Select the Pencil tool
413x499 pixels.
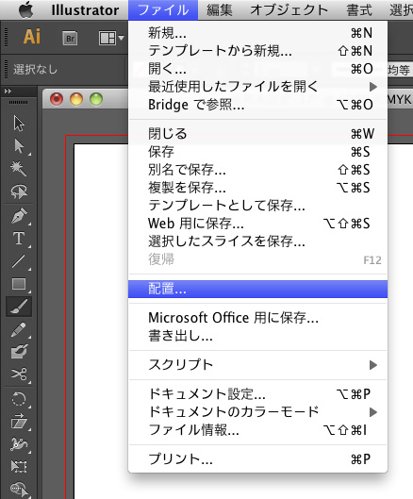click(19, 330)
